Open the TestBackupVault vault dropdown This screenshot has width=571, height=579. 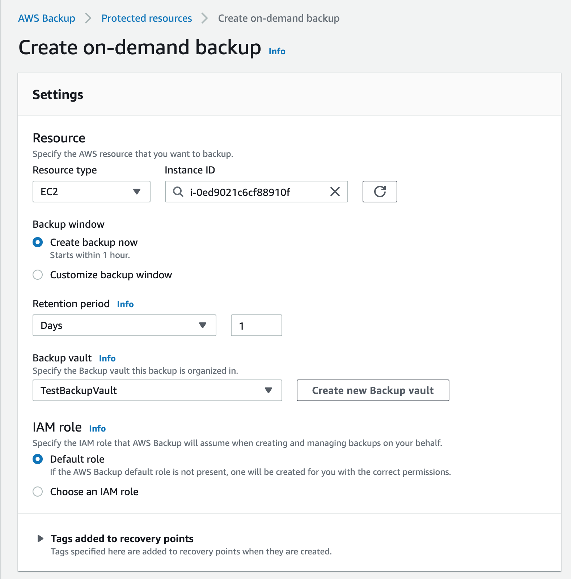tap(157, 390)
